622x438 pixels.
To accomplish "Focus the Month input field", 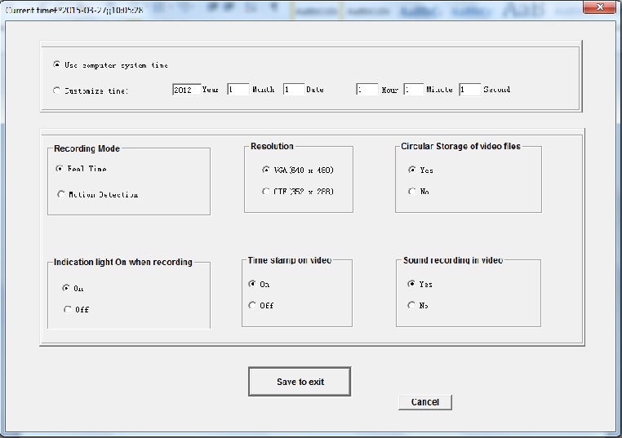I will (x=238, y=90).
